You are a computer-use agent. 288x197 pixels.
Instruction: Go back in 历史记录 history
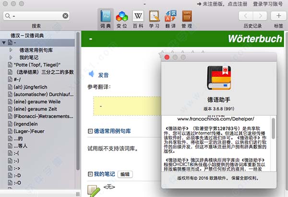click(x=246, y=16)
